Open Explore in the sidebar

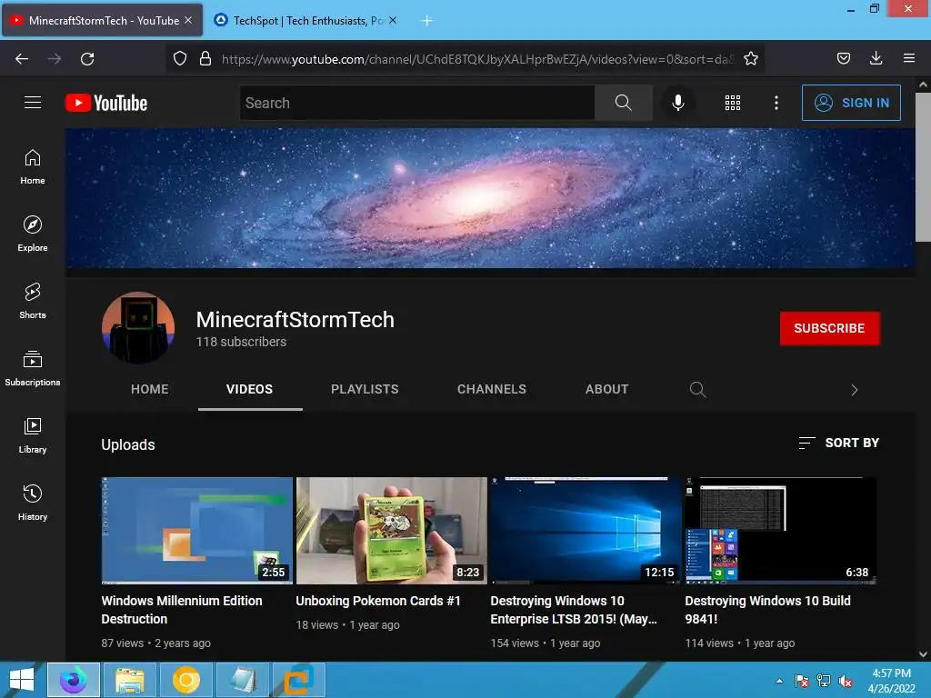click(33, 234)
